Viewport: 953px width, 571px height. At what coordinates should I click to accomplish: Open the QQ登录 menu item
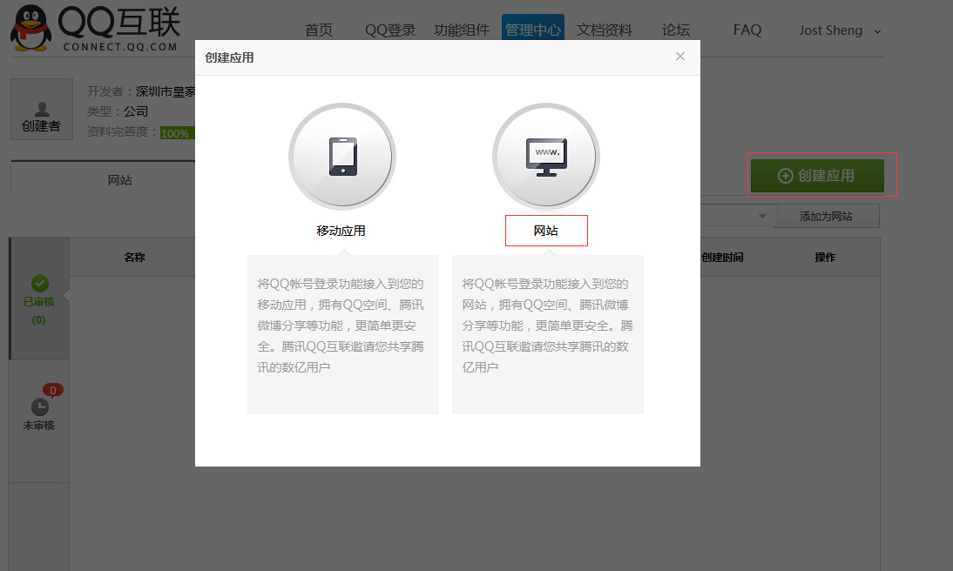tap(389, 30)
